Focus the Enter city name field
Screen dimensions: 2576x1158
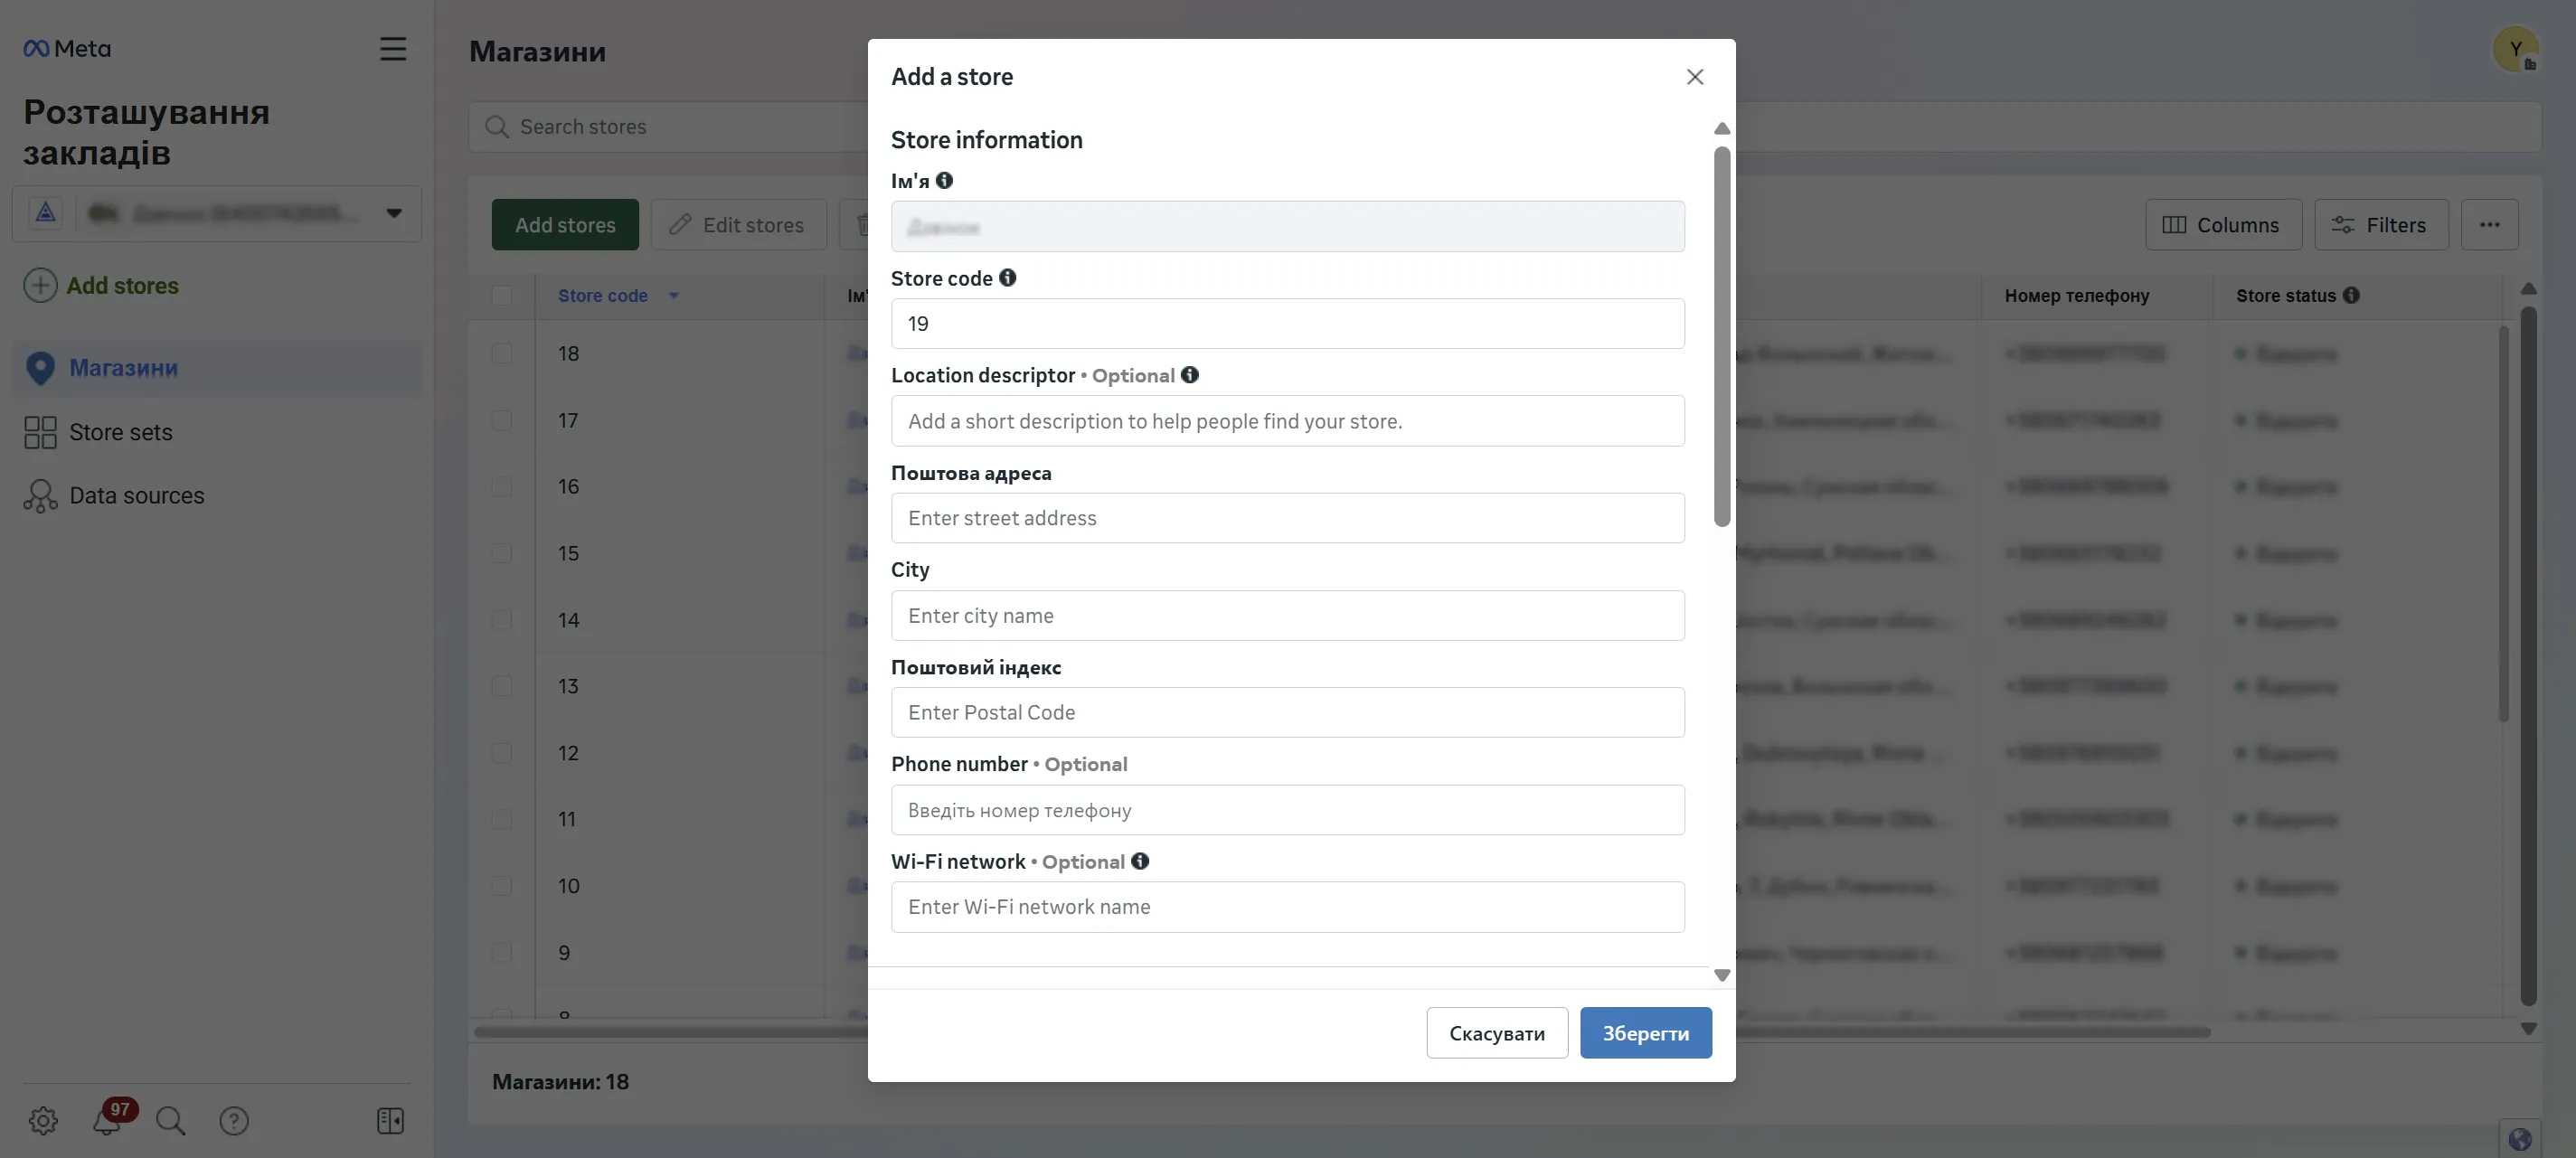(1287, 616)
